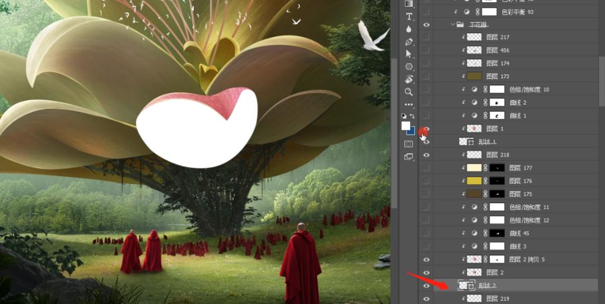Select the 形状 1 shape thumbnail
The width and height of the screenshot is (605, 304).
[467, 141]
